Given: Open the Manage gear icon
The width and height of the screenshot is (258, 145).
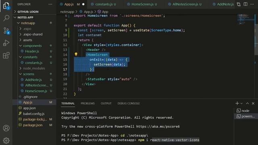Looking at the screenshot, I should (x=6, y=141).
